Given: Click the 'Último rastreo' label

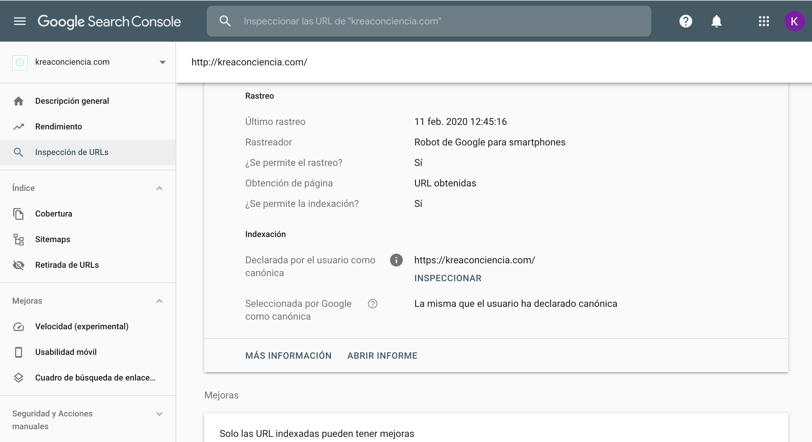Looking at the screenshot, I should click(275, 122).
